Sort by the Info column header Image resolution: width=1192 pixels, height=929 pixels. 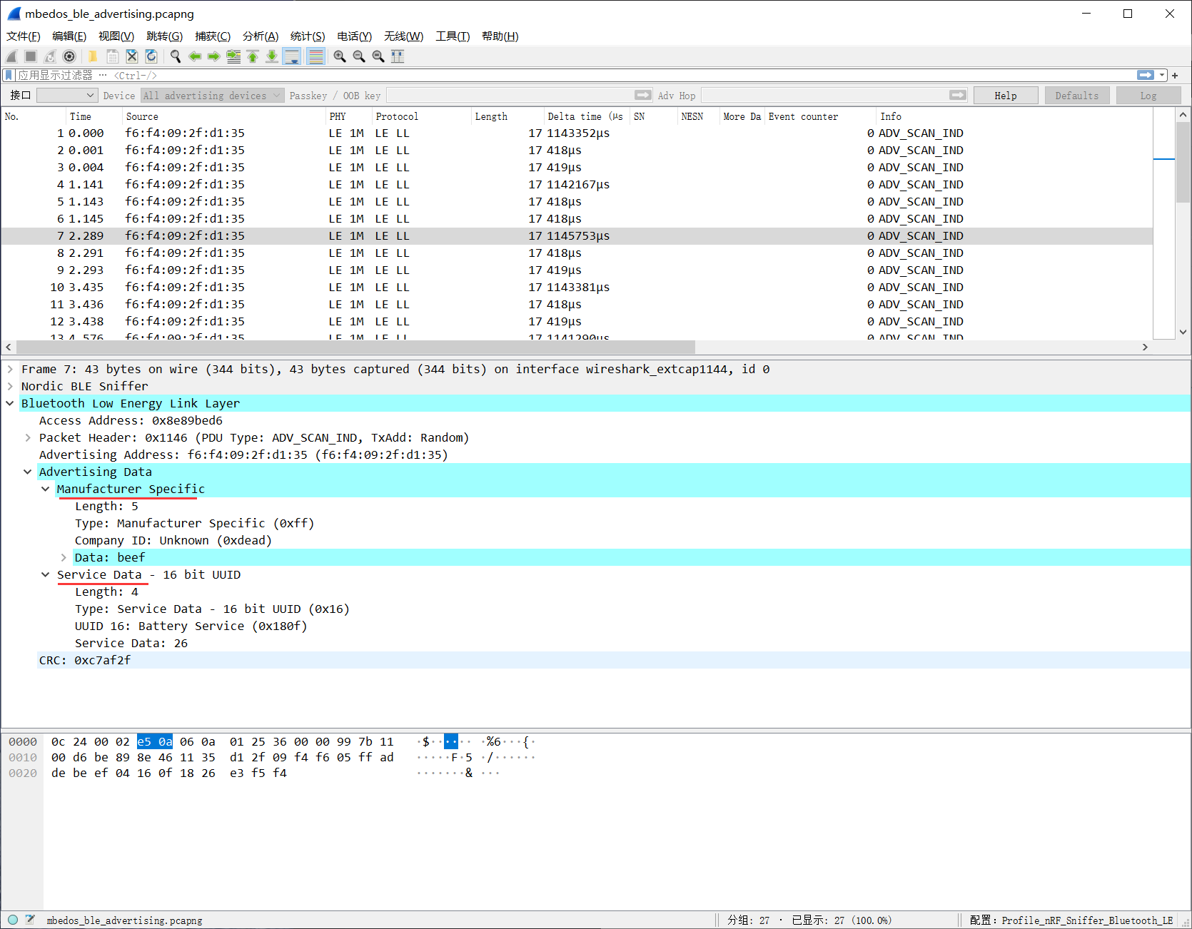1014,116
